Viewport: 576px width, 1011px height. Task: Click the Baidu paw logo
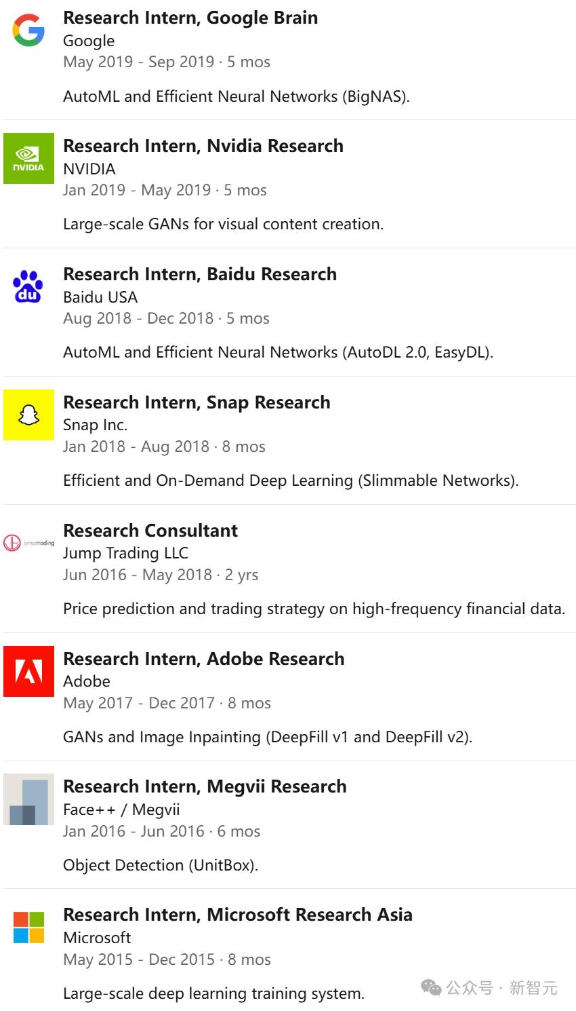tap(28, 287)
